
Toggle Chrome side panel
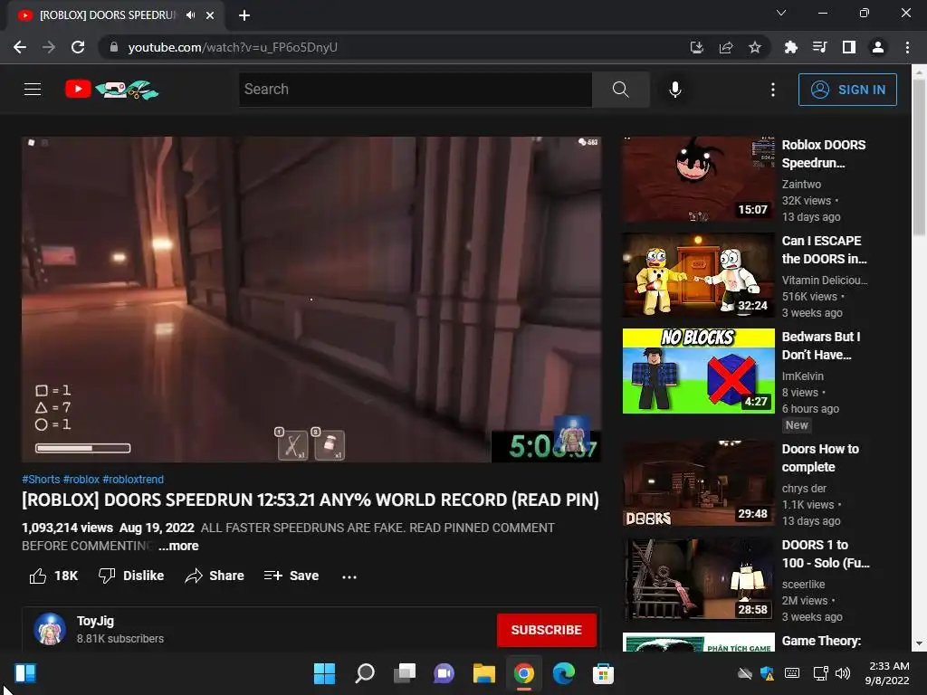[849, 47]
